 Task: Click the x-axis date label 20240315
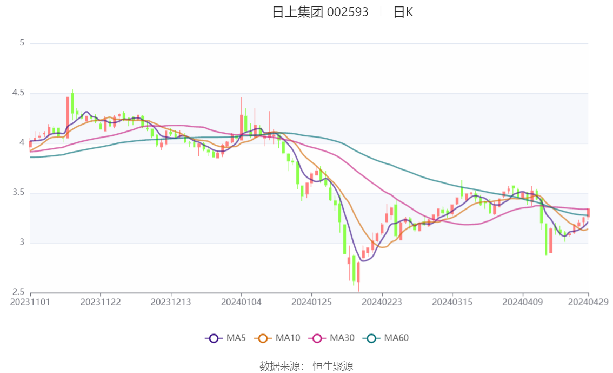(452, 302)
